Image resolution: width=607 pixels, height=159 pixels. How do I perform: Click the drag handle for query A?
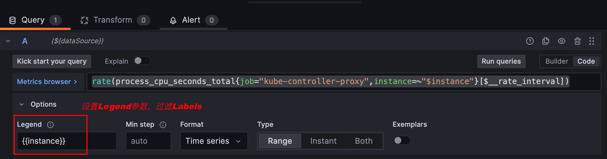592,41
